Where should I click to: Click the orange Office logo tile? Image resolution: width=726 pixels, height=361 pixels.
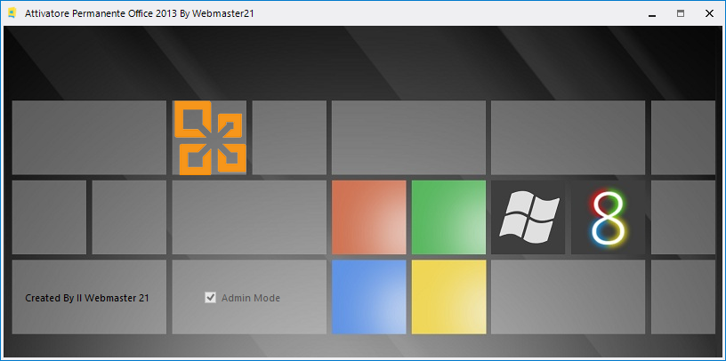[210, 138]
